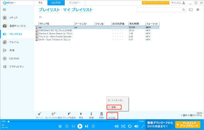Sort by 自分の評価 column header
The height and width of the screenshot is (130, 204).
pyautogui.click(x=120, y=24)
